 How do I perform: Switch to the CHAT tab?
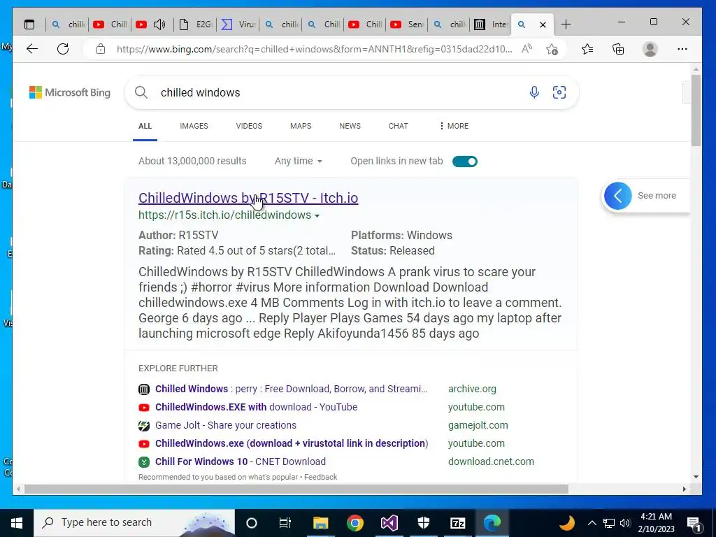coord(398,126)
